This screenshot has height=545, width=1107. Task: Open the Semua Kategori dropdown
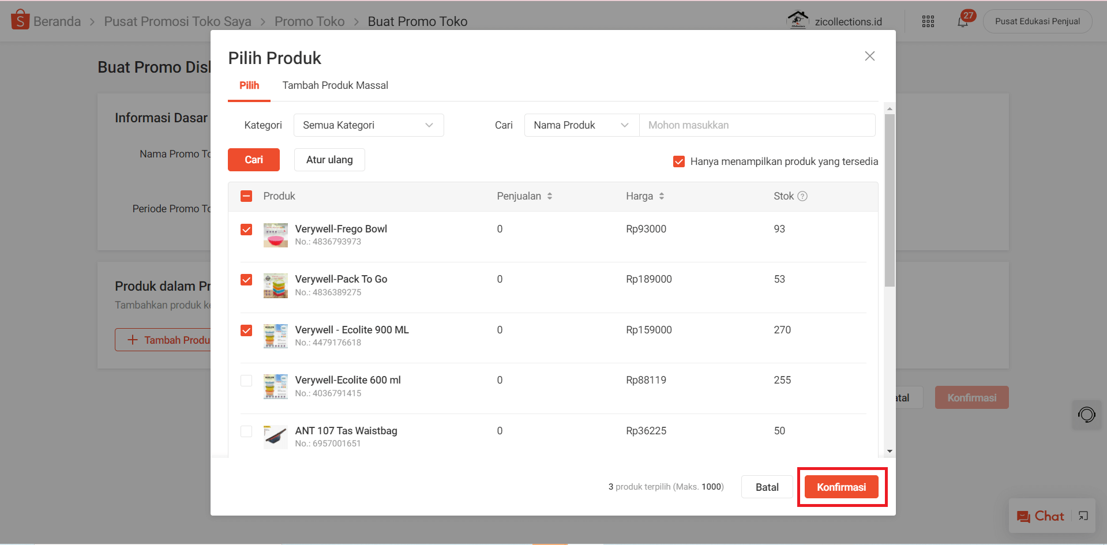(369, 125)
